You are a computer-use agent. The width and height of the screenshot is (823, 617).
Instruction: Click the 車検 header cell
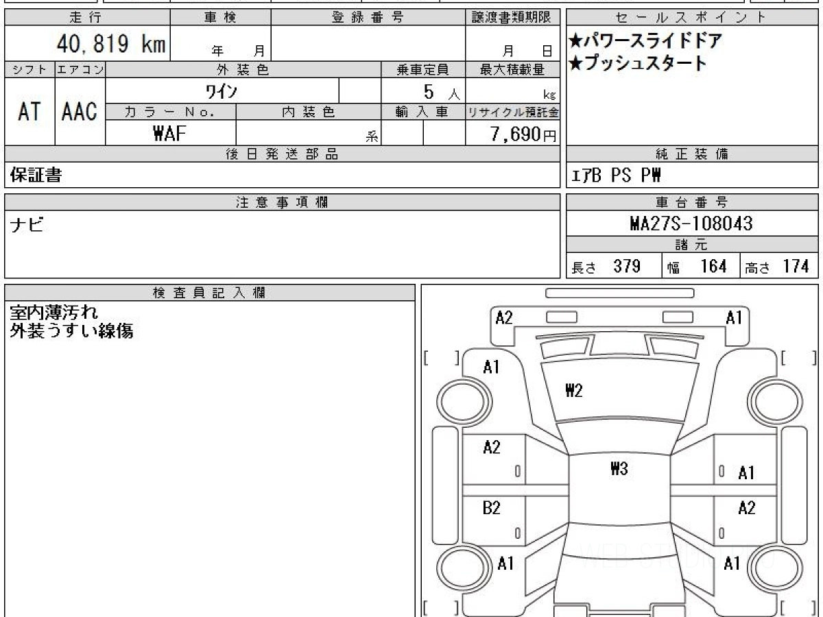click(x=220, y=18)
